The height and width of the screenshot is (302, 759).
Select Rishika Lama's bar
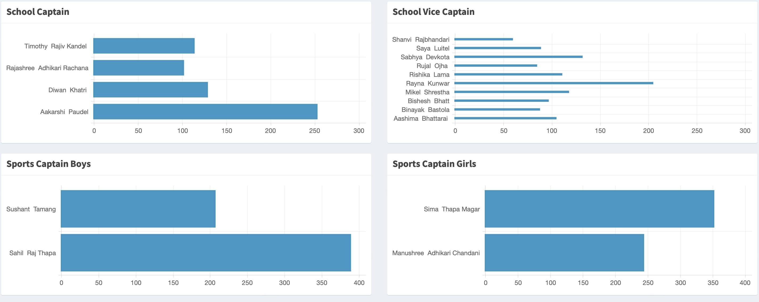(508, 74)
